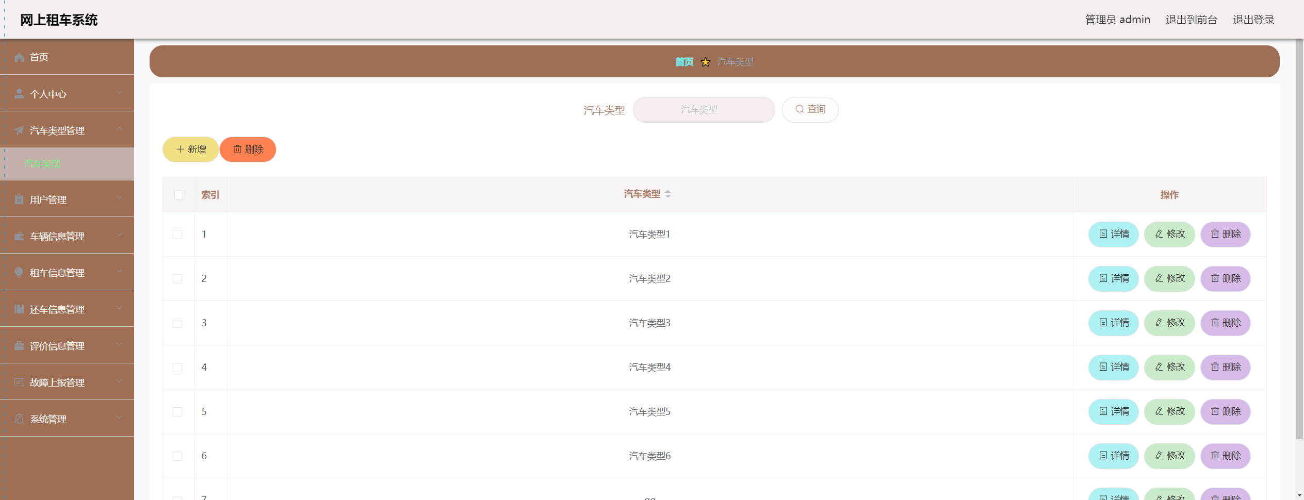1304x500 pixels.
Task: Toggle the select-all checkbox in table header
Action: (x=179, y=195)
